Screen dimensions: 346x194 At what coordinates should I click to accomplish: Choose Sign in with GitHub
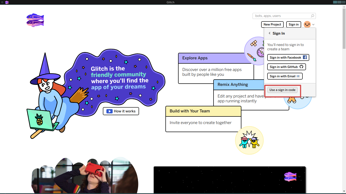(x=286, y=67)
